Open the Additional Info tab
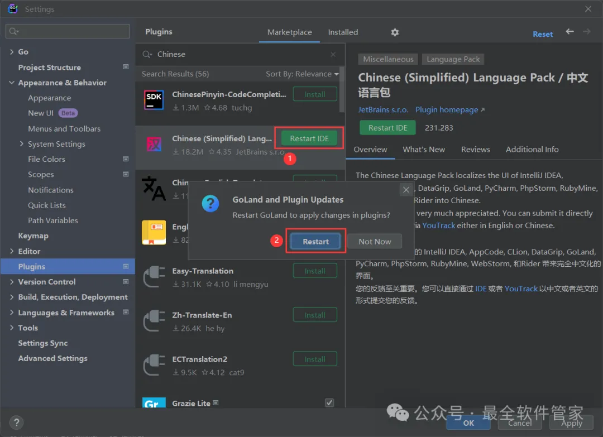Image resolution: width=603 pixels, height=437 pixels. click(x=532, y=150)
